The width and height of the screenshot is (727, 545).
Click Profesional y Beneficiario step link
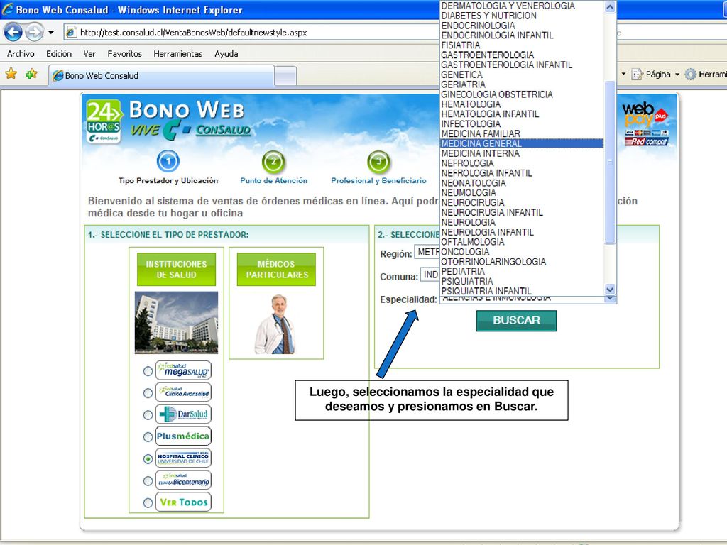tap(378, 181)
